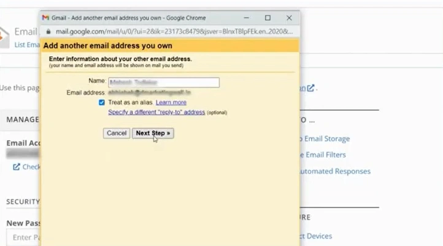This screenshot has width=443, height=246.
Task: Click List Email link in background page
Action: pyautogui.click(x=27, y=45)
